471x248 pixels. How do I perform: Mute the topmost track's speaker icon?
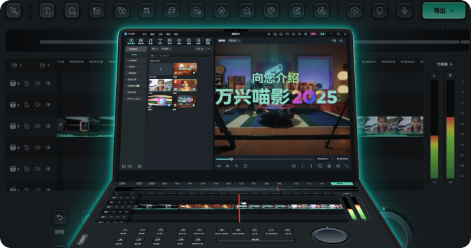point(38,83)
